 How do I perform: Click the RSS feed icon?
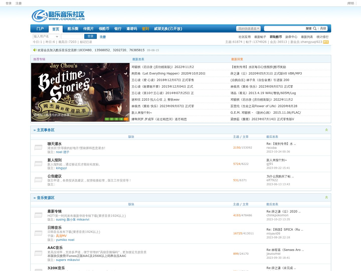[326, 42]
